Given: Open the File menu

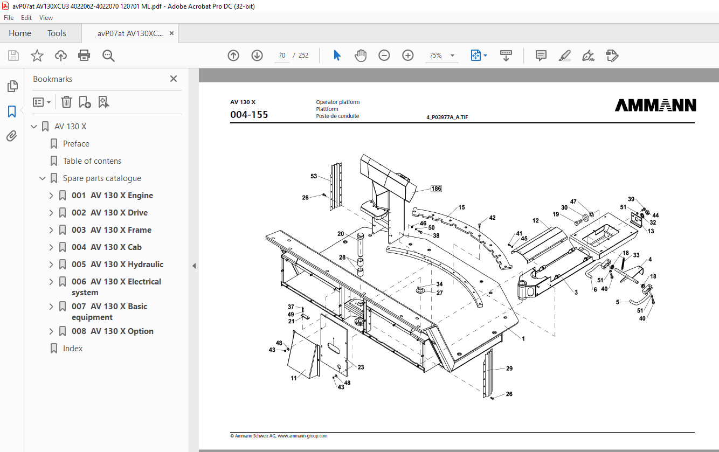Looking at the screenshot, I should pyautogui.click(x=9, y=18).
